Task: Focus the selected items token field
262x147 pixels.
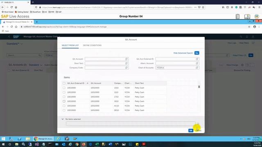Action: coord(131,124)
